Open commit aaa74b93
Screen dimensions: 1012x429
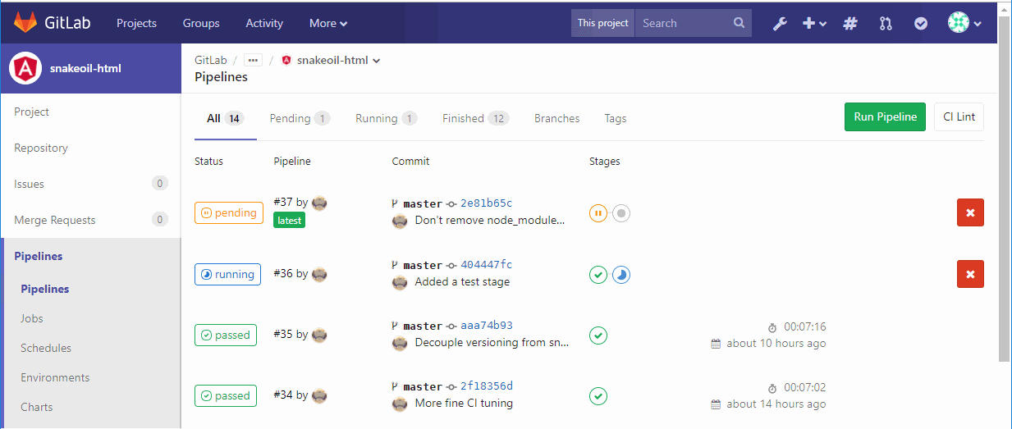click(x=486, y=326)
